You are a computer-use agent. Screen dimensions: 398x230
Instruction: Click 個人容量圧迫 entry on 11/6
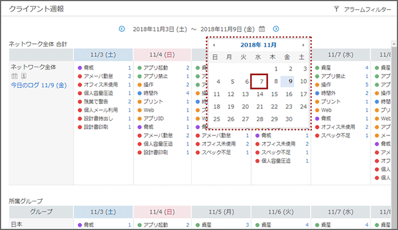coord(275,161)
